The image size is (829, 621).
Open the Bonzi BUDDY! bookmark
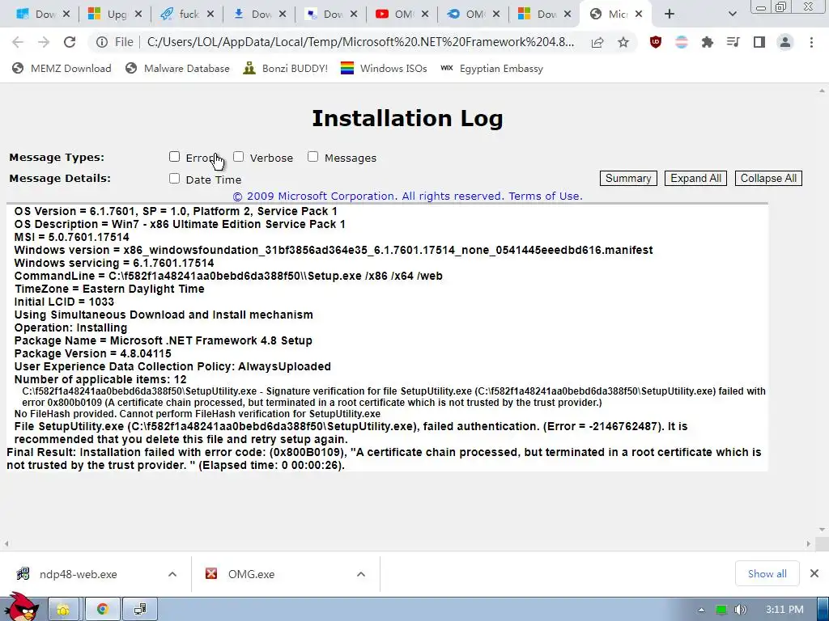click(286, 69)
